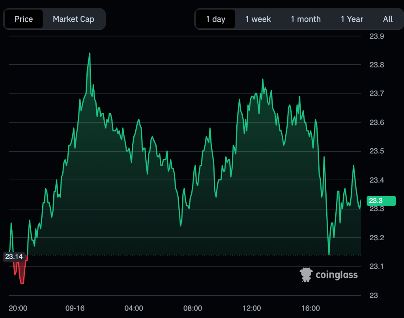Click the 12:00 time axis label
Image resolution: width=404 pixels, height=318 pixels.
point(251,308)
